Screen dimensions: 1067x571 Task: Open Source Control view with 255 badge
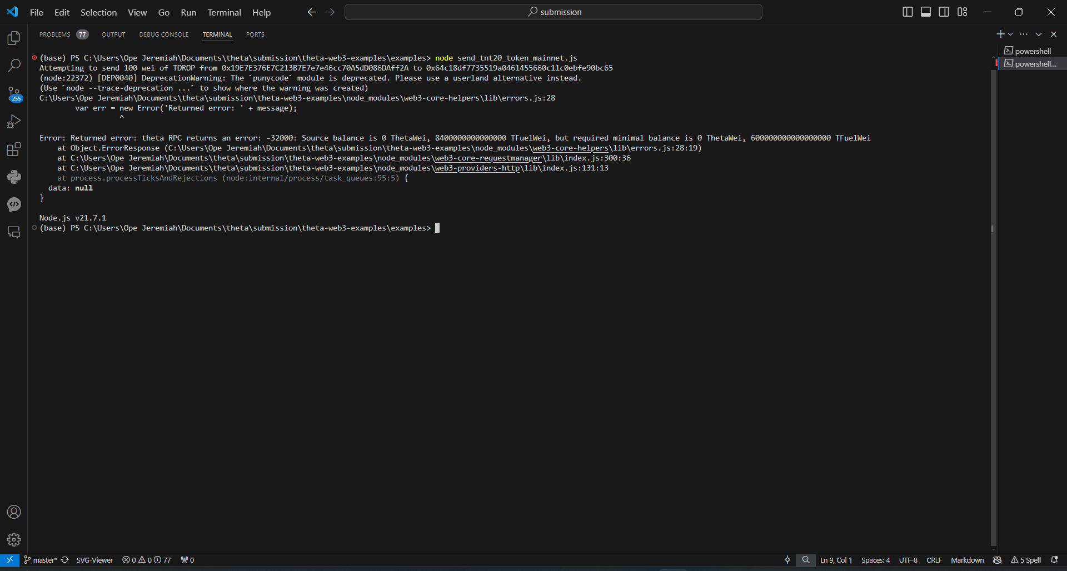pos(14,94)
